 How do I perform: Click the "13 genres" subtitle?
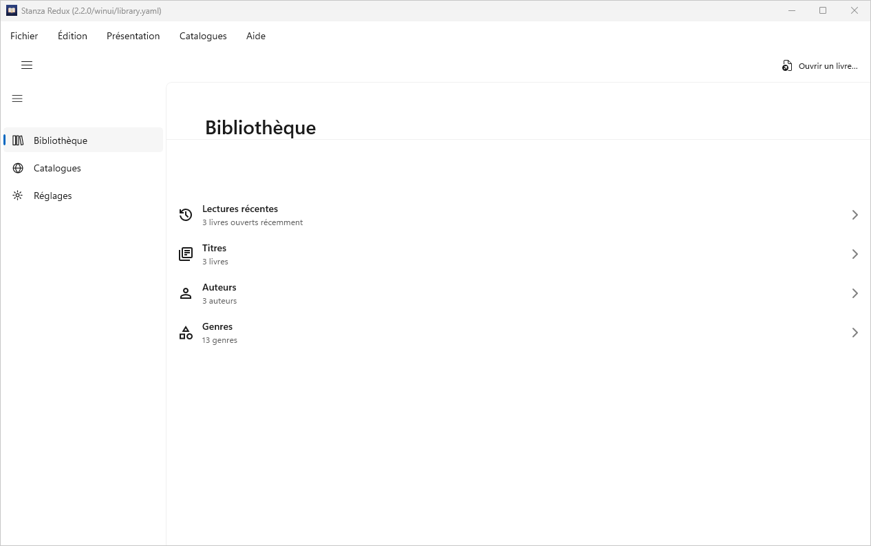pyautogui.click(x=219, y=340)
